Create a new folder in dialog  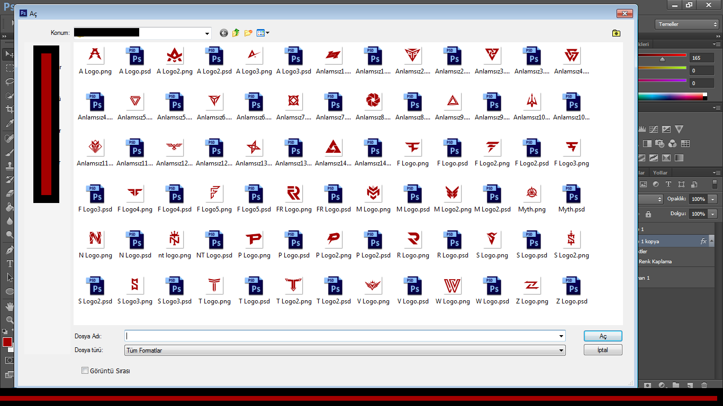pos(248,33)
